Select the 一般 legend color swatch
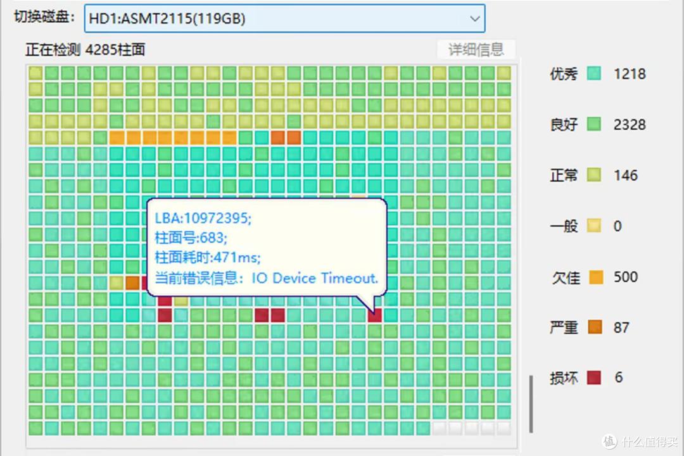Screen dimensions: 684x456 pos(593,225)
